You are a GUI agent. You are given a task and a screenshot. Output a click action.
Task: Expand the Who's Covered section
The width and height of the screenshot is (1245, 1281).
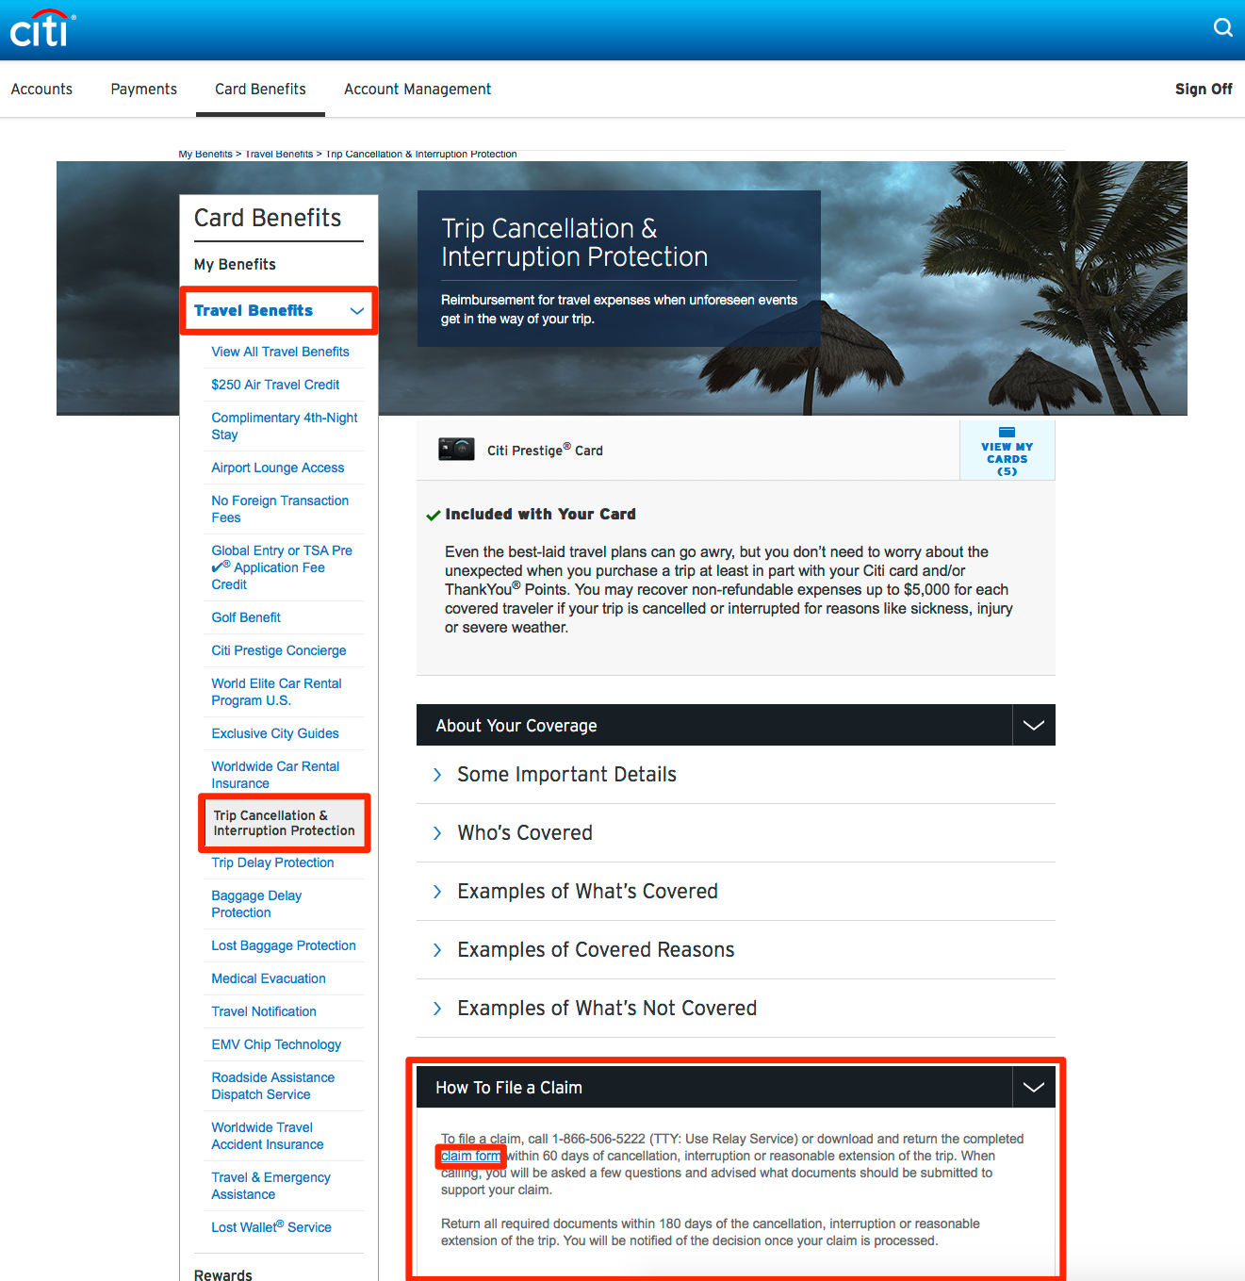524,833
